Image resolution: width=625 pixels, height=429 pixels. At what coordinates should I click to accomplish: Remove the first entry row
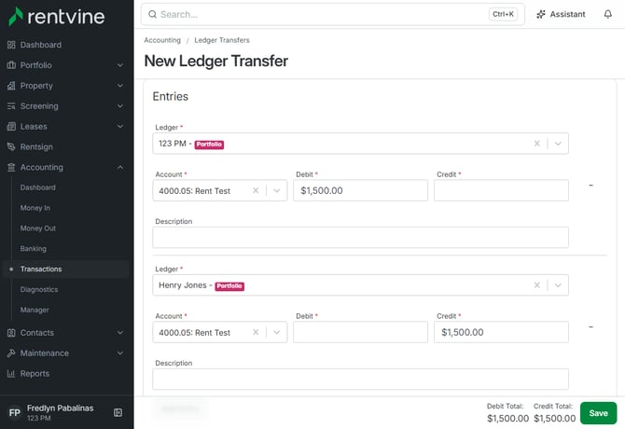pyautogui.click(x=591, y=186)
